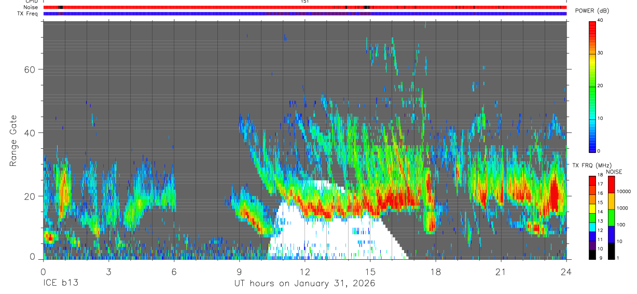
Task: Click the 100 label on the NOISE scale
Action: (621, 225)
